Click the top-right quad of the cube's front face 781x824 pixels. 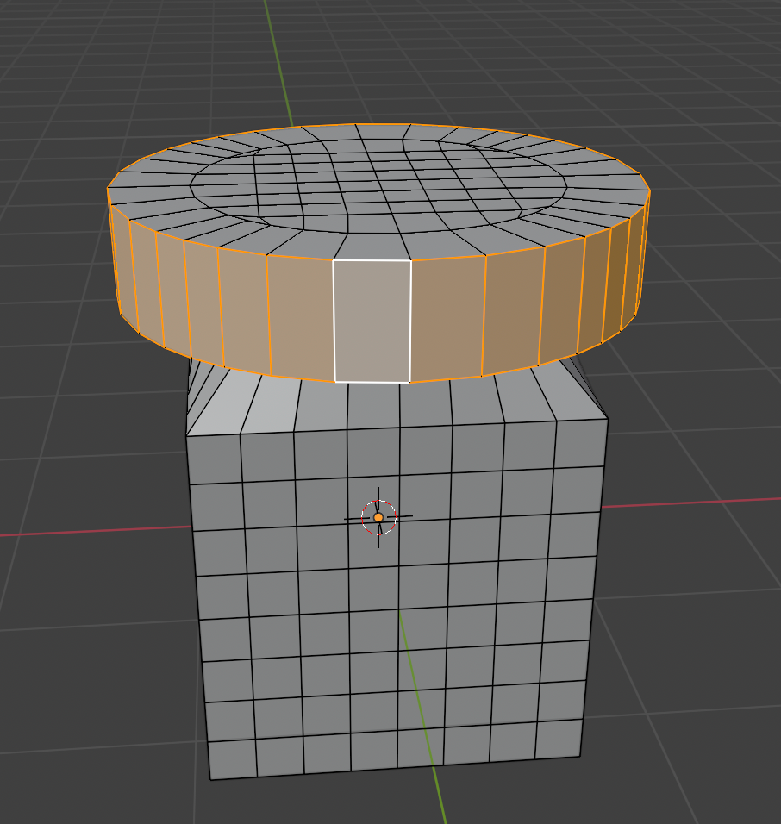581,443
